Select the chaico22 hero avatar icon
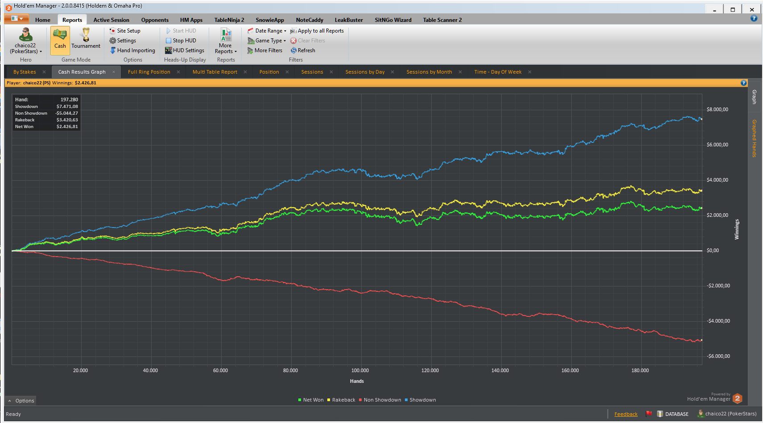The width and height of the screenshot is (763, 423). pyautogui.click(x=25, y=34)
